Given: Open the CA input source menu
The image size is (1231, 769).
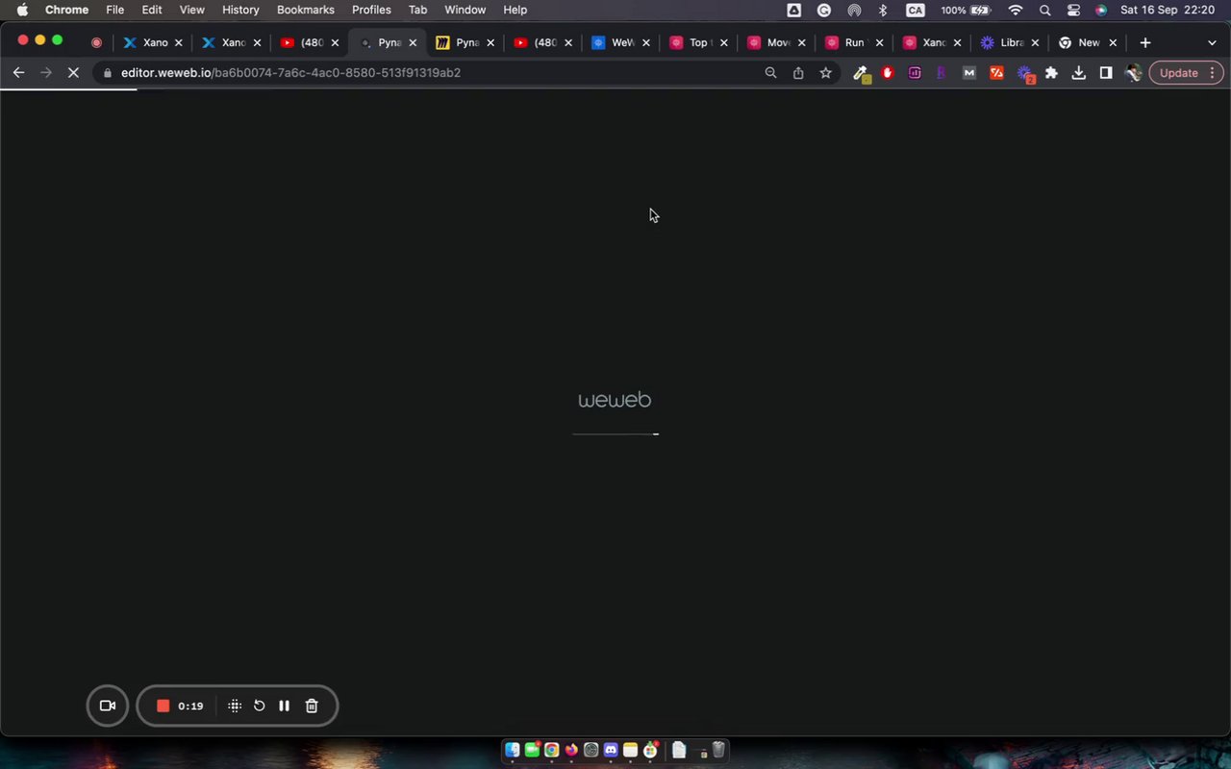Looking at the screenshot, I should [x=916, y=10].
